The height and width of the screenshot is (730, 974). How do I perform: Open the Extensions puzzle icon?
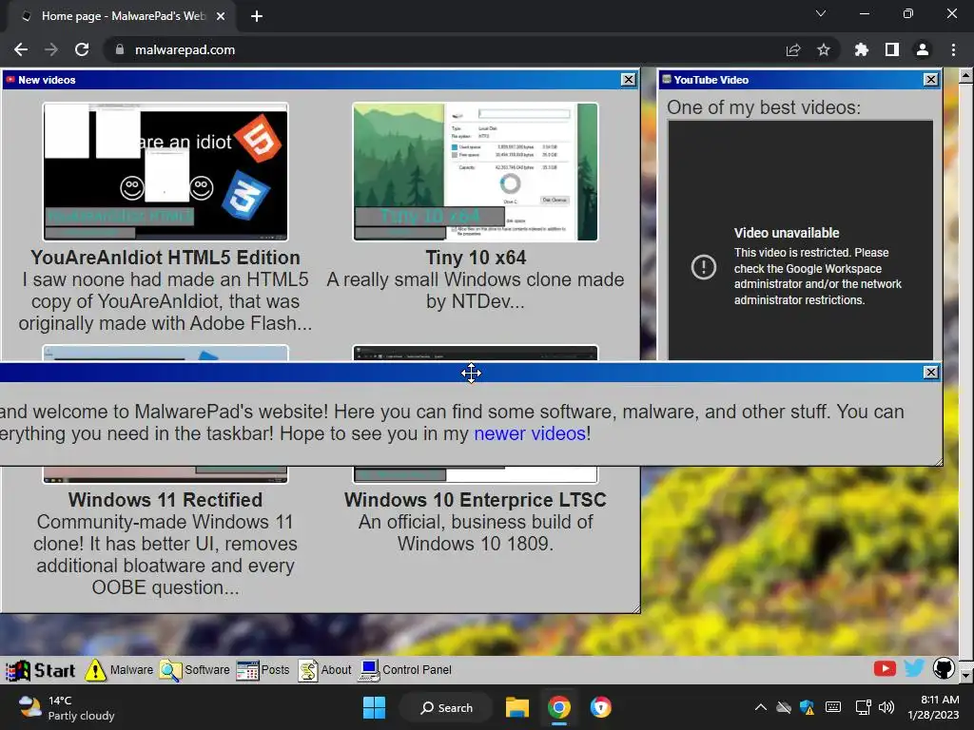[862, 49]
